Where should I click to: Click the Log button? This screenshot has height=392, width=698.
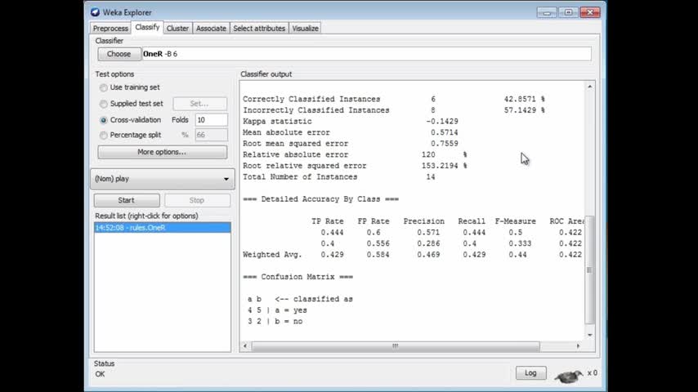530,373
